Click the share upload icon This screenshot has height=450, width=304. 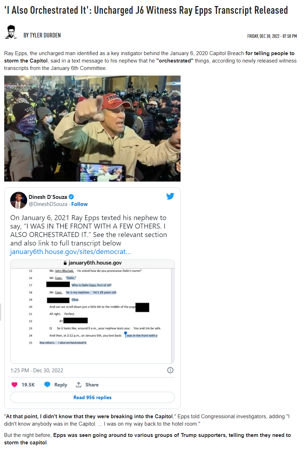pyautogui.click(x=79, y=385)
